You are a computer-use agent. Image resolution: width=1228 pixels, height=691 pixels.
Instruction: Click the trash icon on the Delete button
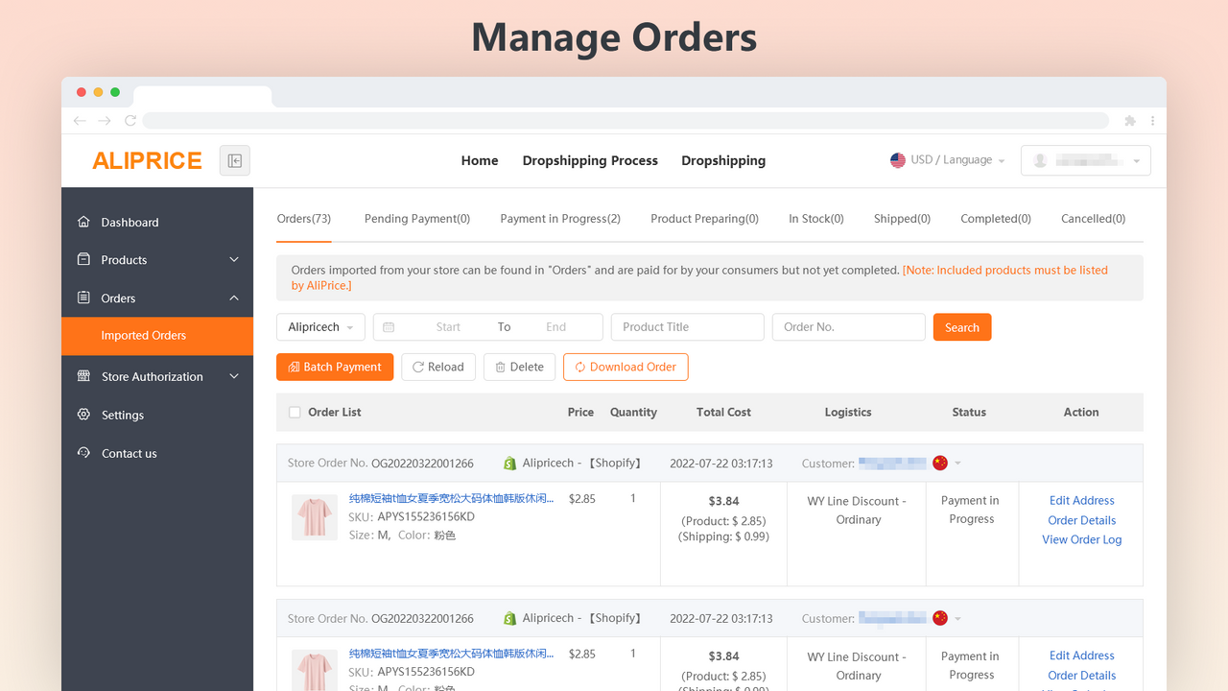(x=500, y=367)
